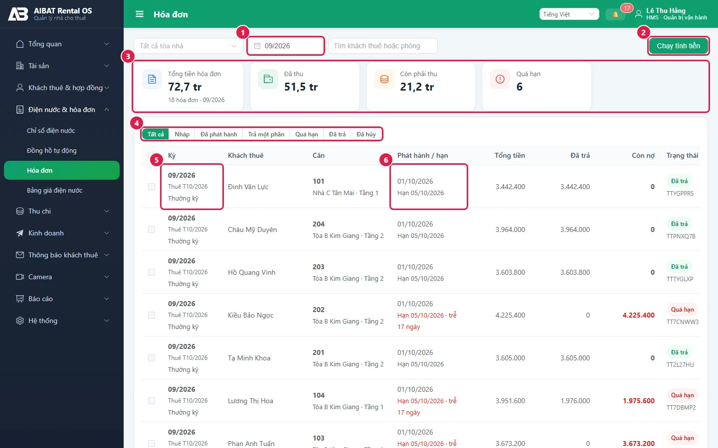
Task: Click the Còn phải thu coins icon
Action: pos(384,79)
